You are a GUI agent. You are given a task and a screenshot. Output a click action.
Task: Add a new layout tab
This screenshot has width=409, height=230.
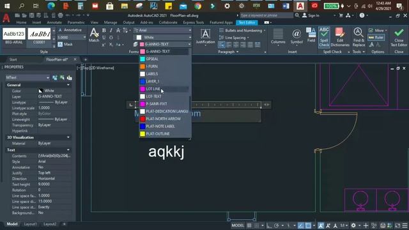click(x=64, y=224)
